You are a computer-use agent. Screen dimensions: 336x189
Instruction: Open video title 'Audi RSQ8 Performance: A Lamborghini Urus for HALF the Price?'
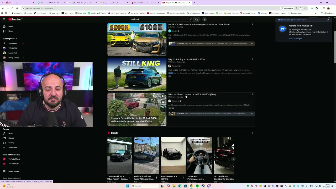tap(199, 24)
